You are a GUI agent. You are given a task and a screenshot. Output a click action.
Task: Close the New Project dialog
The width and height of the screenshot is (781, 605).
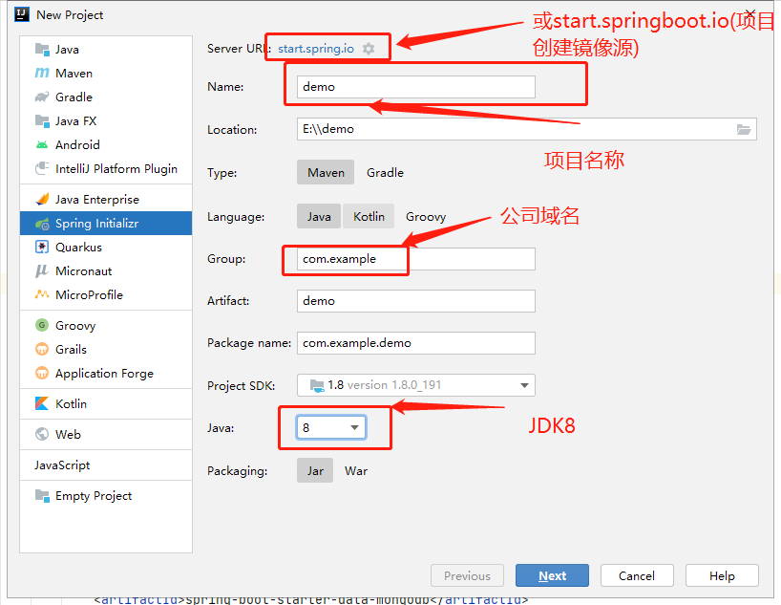[749, 13]
